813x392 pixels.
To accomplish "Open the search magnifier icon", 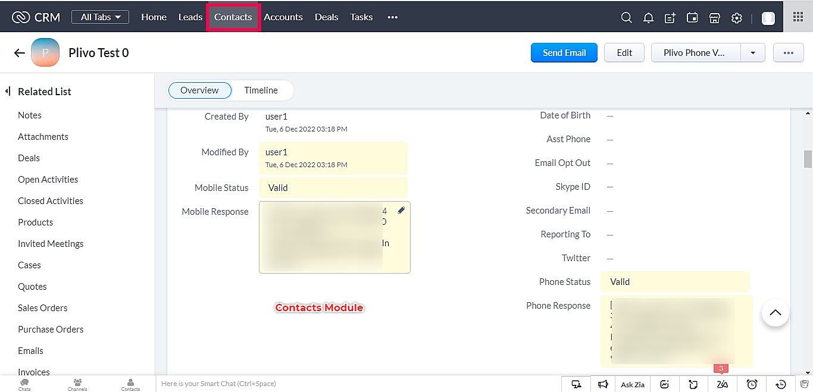I will (626, 18).
